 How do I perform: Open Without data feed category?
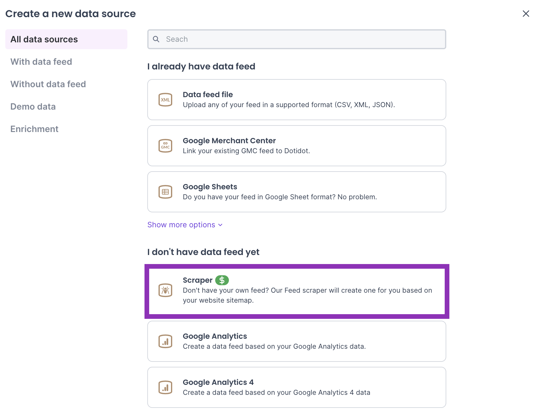(48, 84)
